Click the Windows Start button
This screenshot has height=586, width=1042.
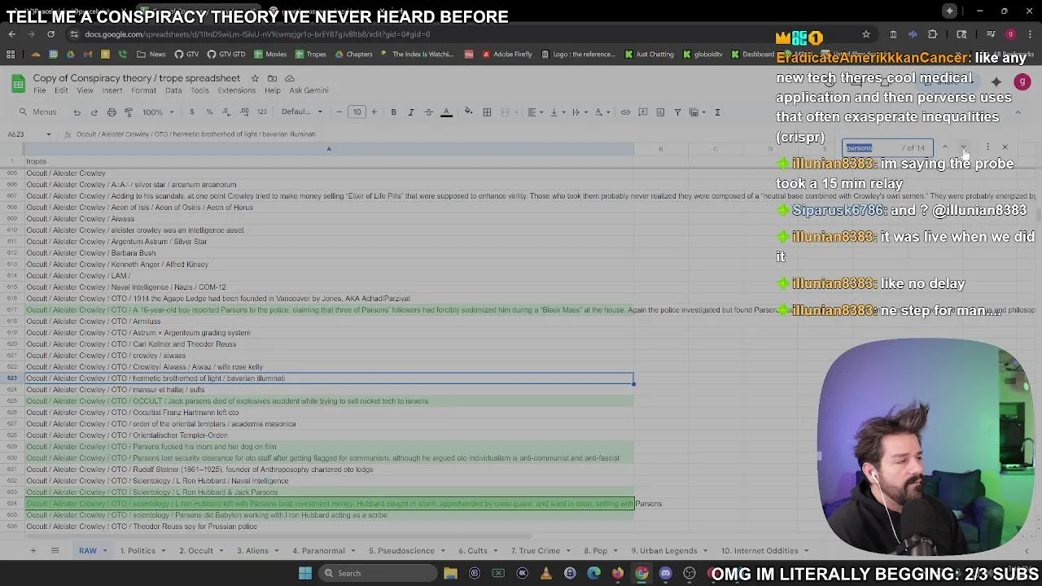(x=304, y=573)
